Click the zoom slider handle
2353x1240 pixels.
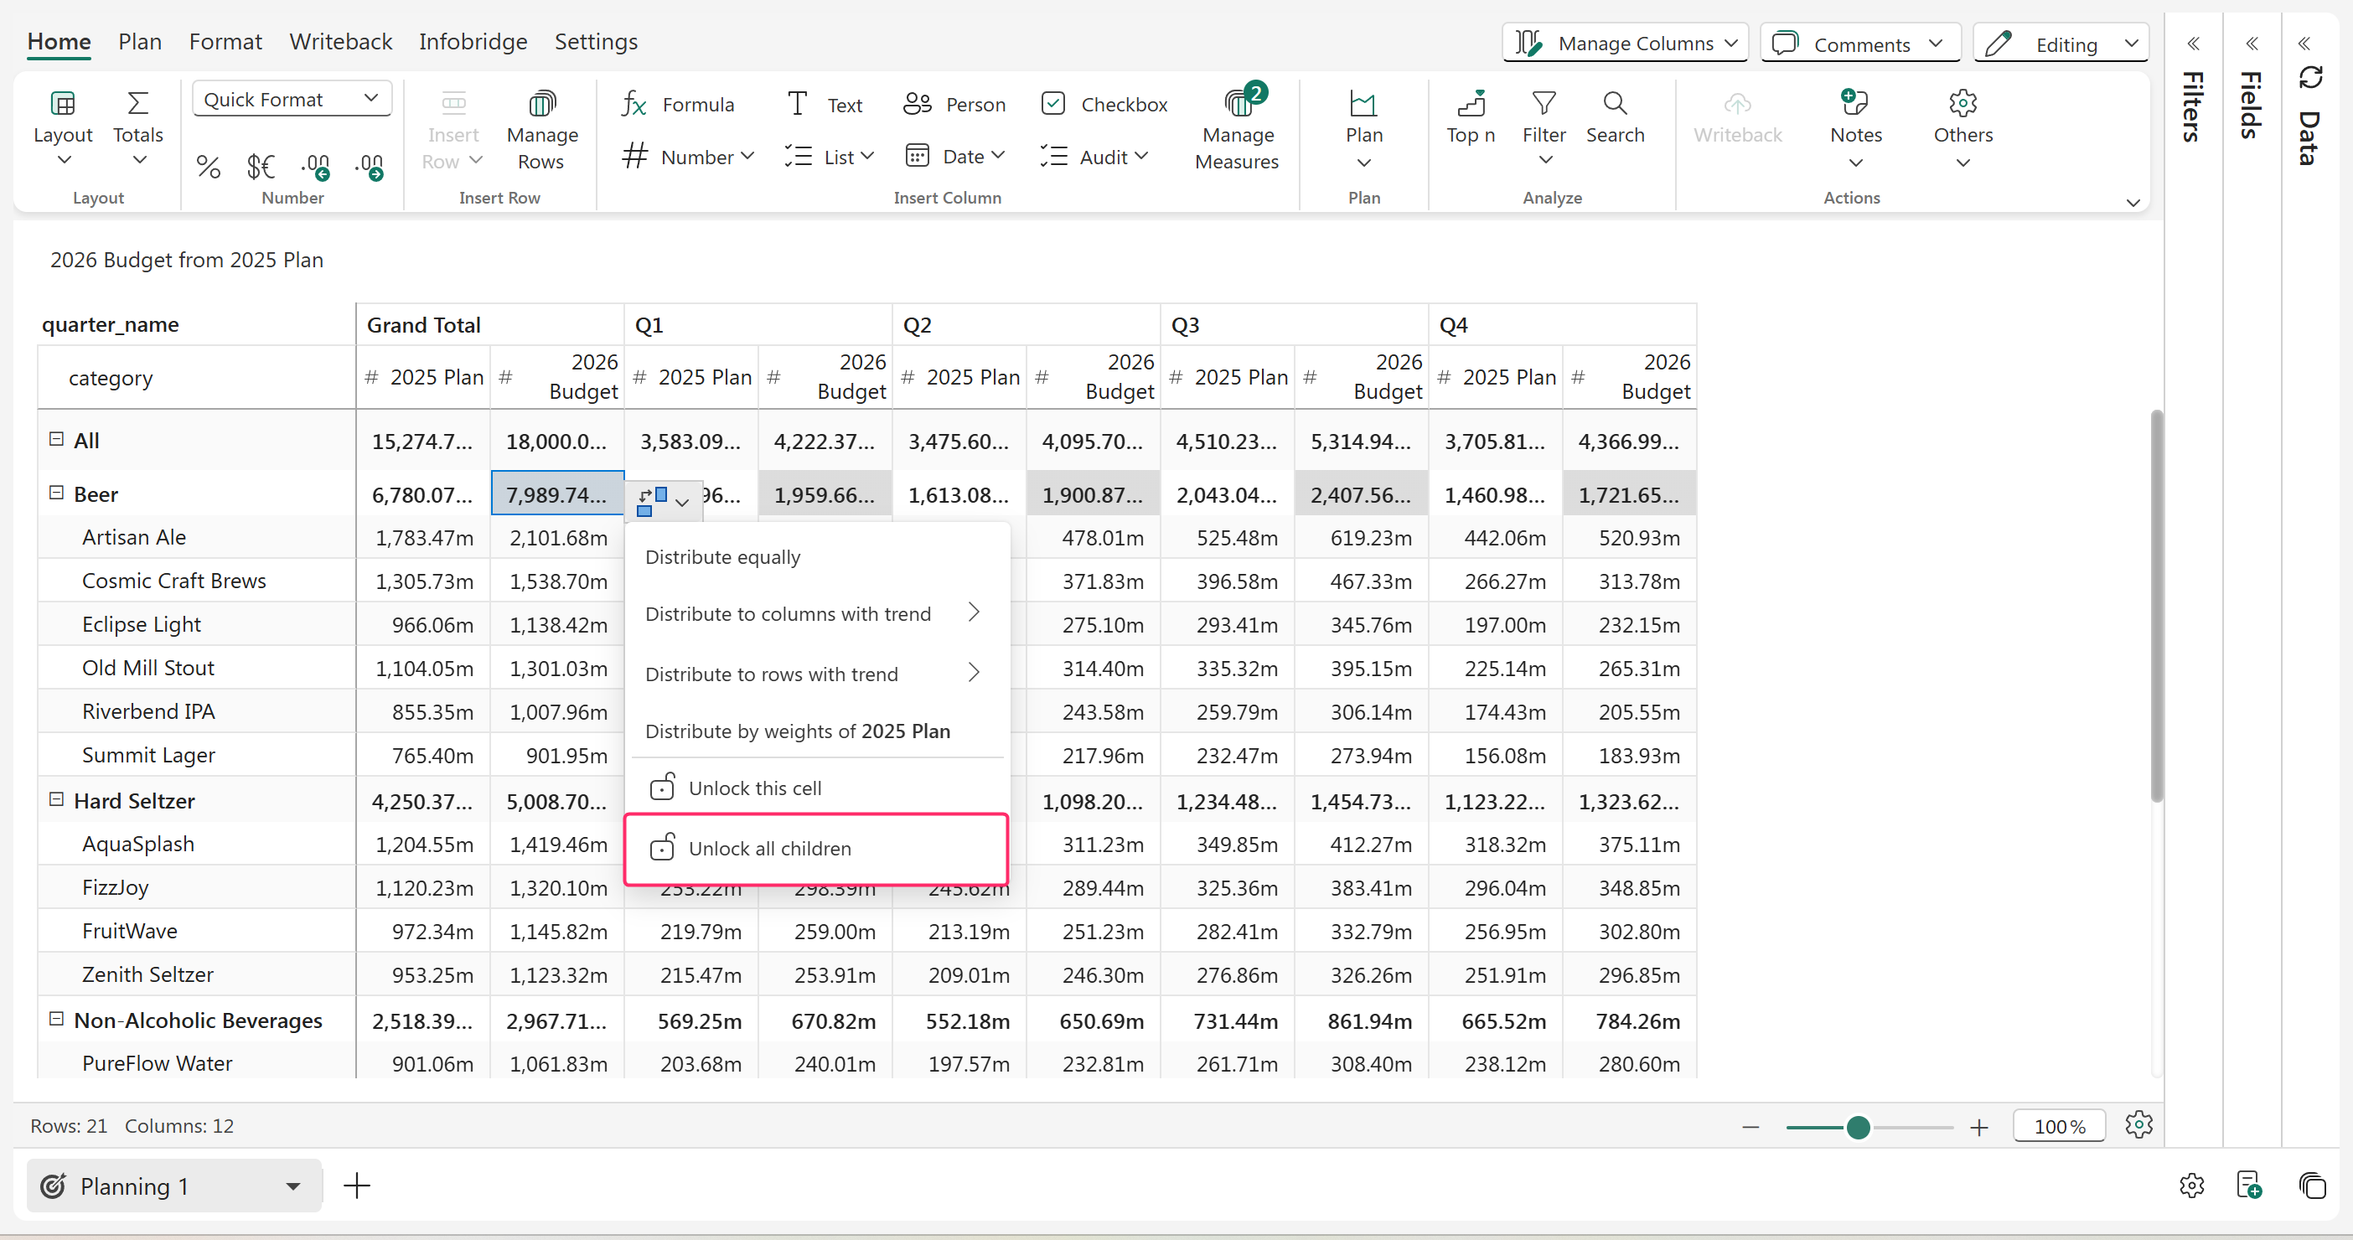click(x=1857, y=1128)
